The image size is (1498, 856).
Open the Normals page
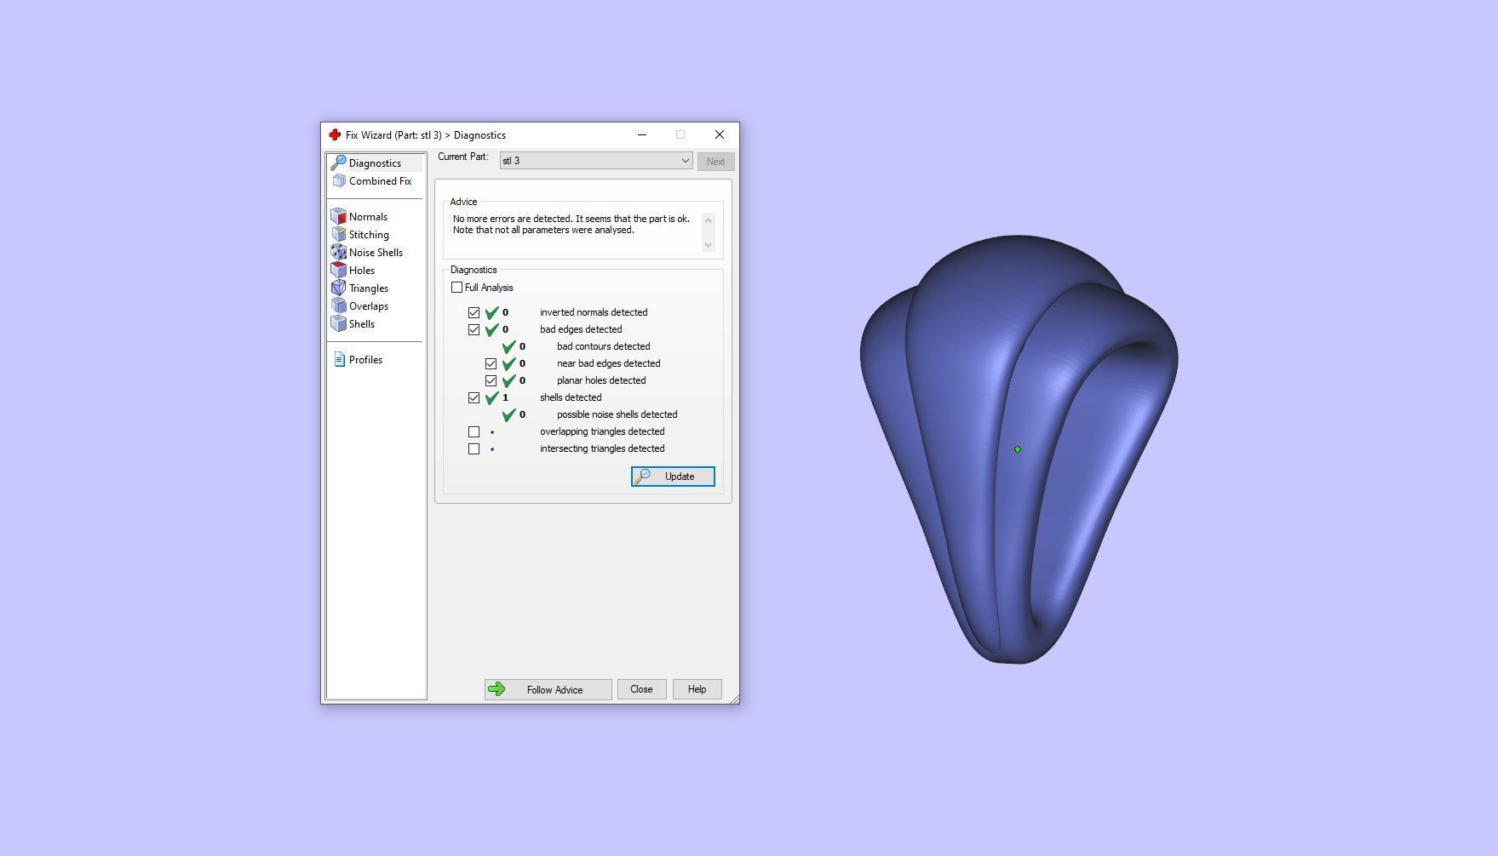368,216
